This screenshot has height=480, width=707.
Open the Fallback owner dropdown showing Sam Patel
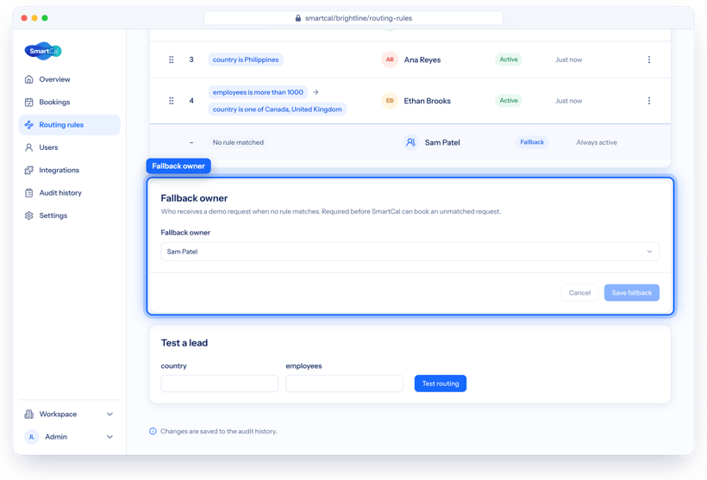click(x=410, y=252)
